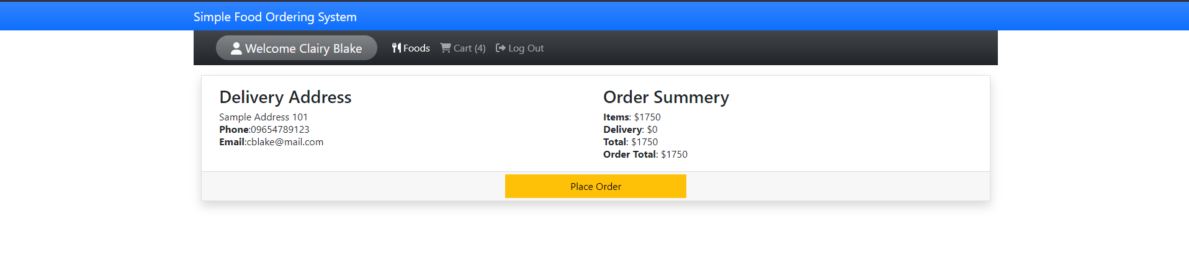Viewport: 1189px width, 270px height.
Task: Open the Foods menu link
Action: [x=411, y=48]
